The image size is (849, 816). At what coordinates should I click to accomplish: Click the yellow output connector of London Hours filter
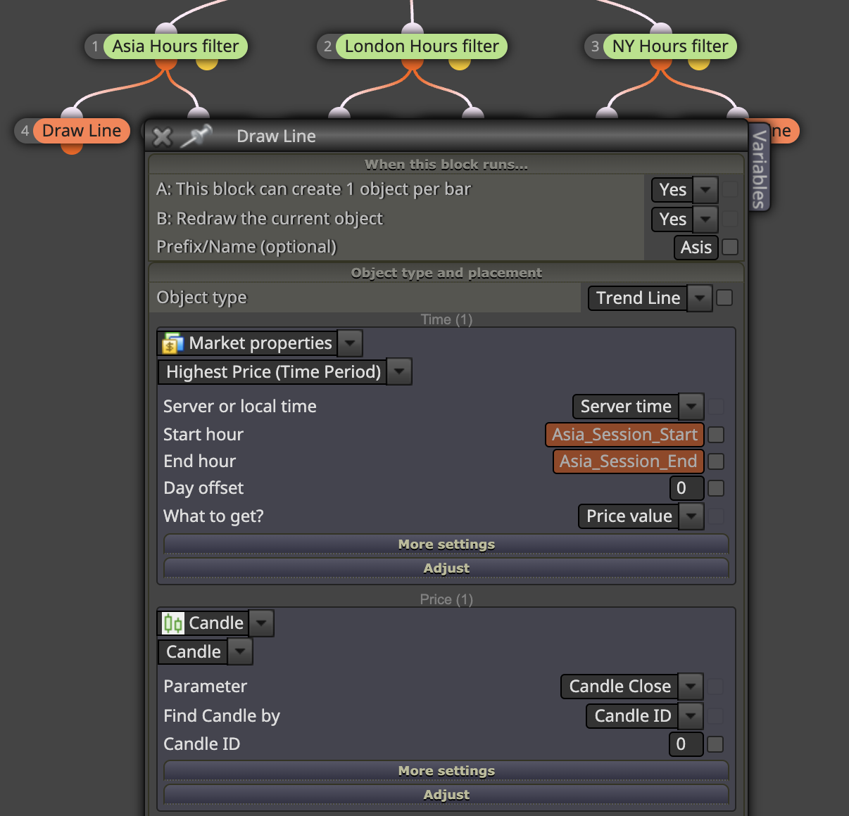459,64
